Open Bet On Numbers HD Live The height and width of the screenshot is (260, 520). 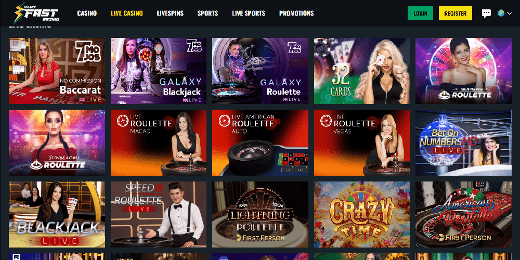(x=464, y=142)
